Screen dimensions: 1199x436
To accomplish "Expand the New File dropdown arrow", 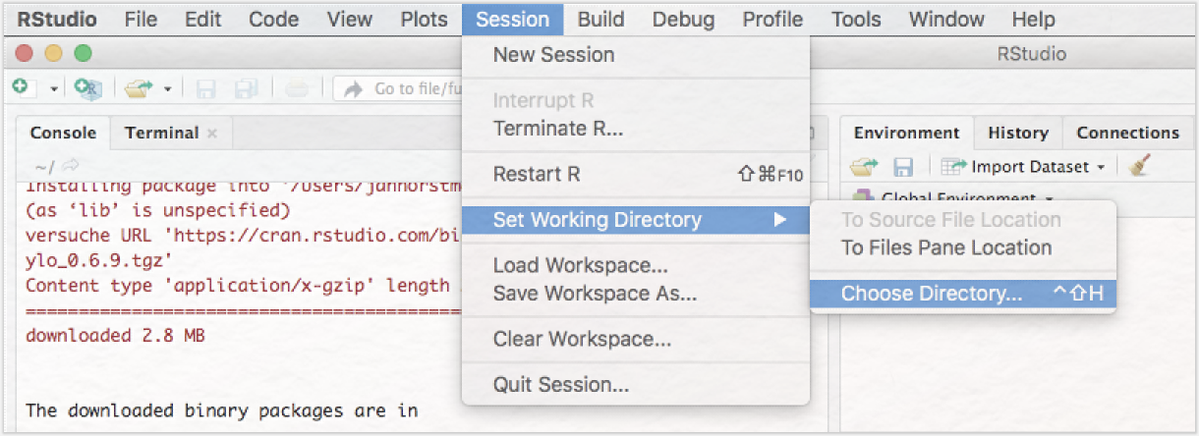I will tap(54, 88).
